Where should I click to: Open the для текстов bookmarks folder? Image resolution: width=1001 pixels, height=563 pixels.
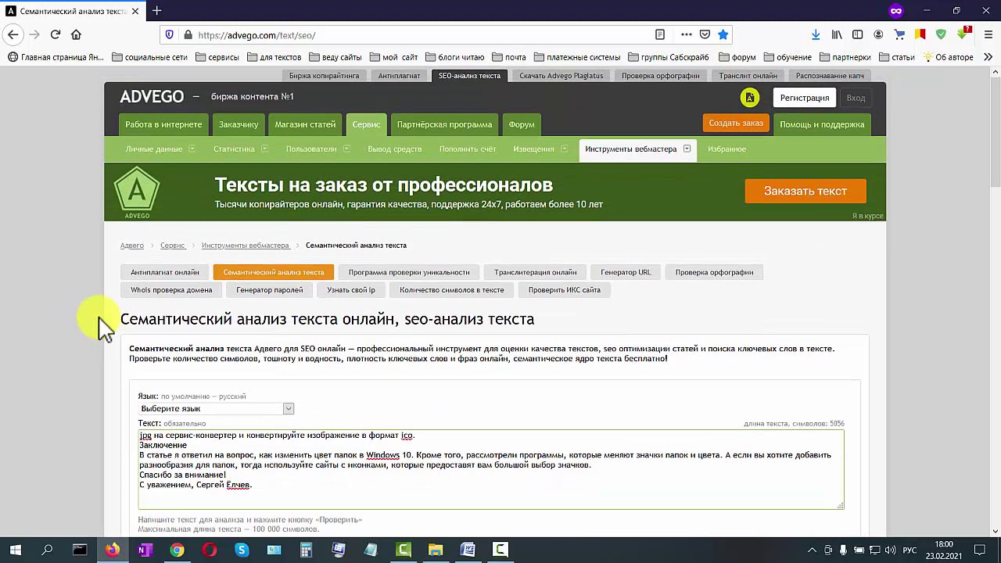point(274,57)
